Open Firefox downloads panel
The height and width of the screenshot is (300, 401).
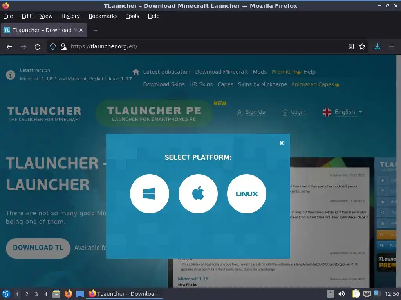pyautogui.click(x=377, y=47)
